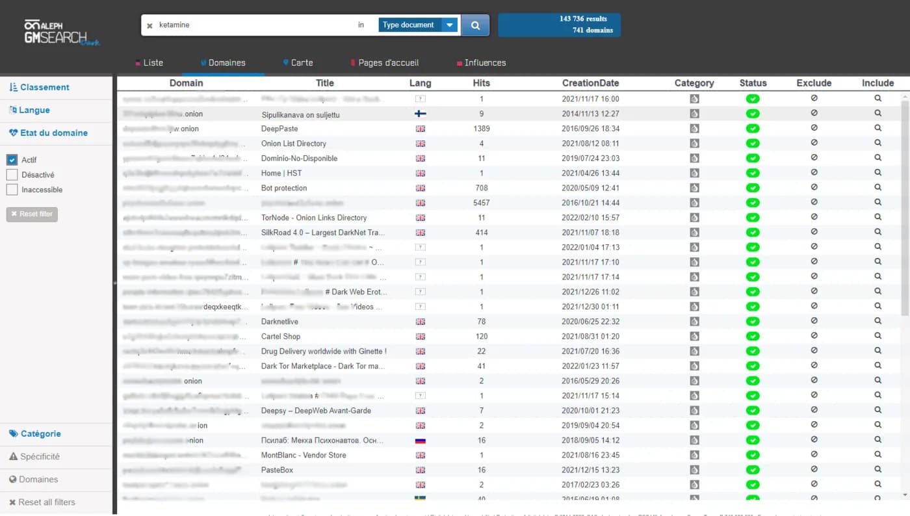This screenshot has height=516, width=910.
Task: Include the Bot protection domain
Action: point(877,187)
